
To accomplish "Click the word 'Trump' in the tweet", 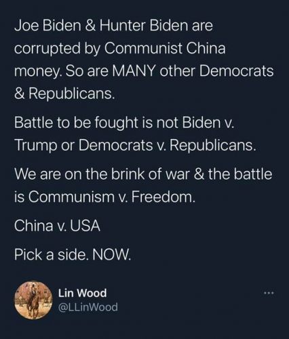I will pyautogui.click(x=35, y=146).
